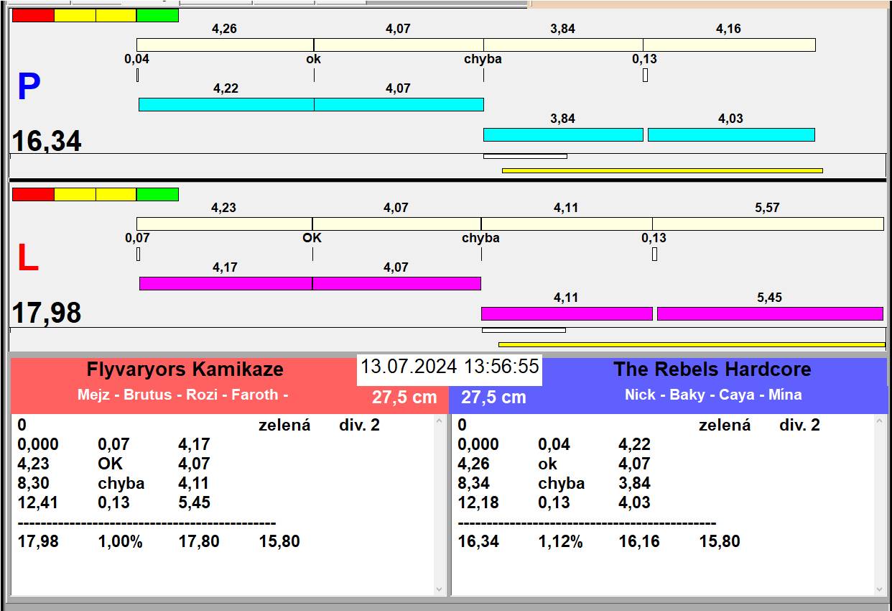Click div. 2 in the Rebels results list
Screen dimensions: 892x611
tap(799, 425)
